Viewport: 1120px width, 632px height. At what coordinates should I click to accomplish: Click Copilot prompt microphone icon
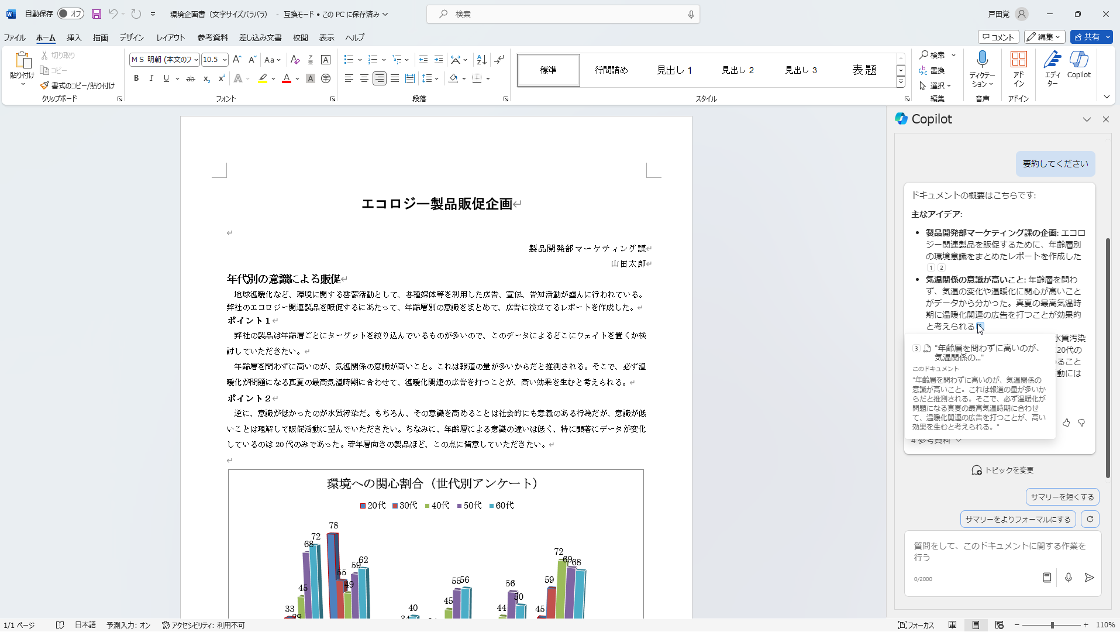click(1069, 578)
